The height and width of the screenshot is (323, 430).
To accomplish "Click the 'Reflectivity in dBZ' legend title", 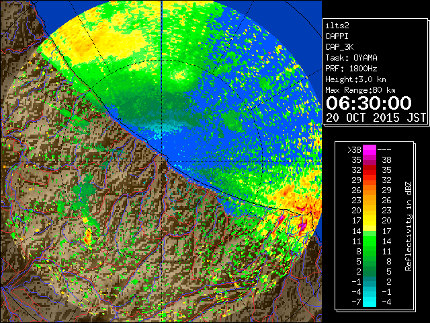I will tap(408, 226).
